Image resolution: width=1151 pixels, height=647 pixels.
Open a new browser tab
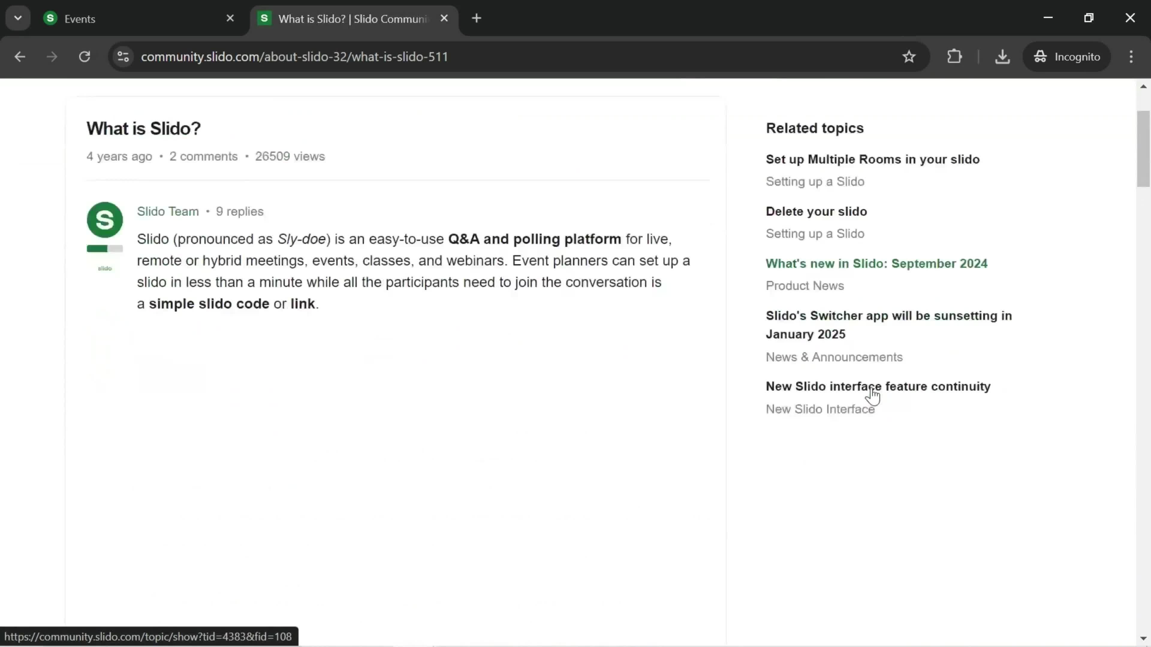coord(477,18)
